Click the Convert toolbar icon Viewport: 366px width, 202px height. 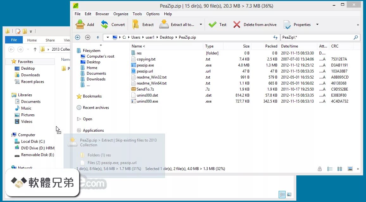pos(104,24)
